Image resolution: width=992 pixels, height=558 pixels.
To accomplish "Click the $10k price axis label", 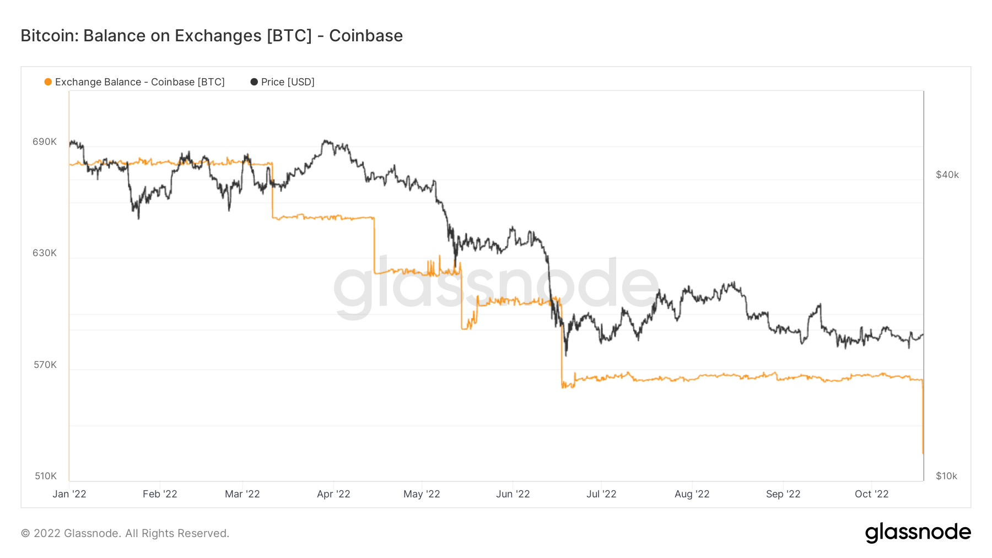I will [946, 476].
